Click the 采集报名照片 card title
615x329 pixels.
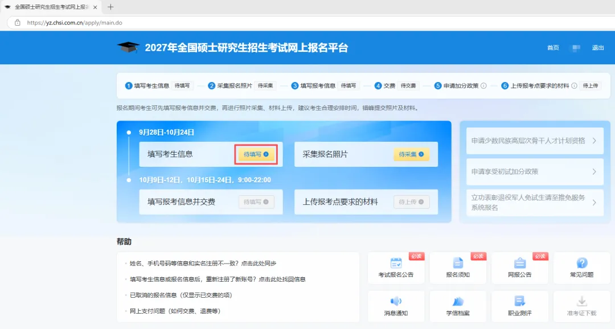[x=325, y=154]
